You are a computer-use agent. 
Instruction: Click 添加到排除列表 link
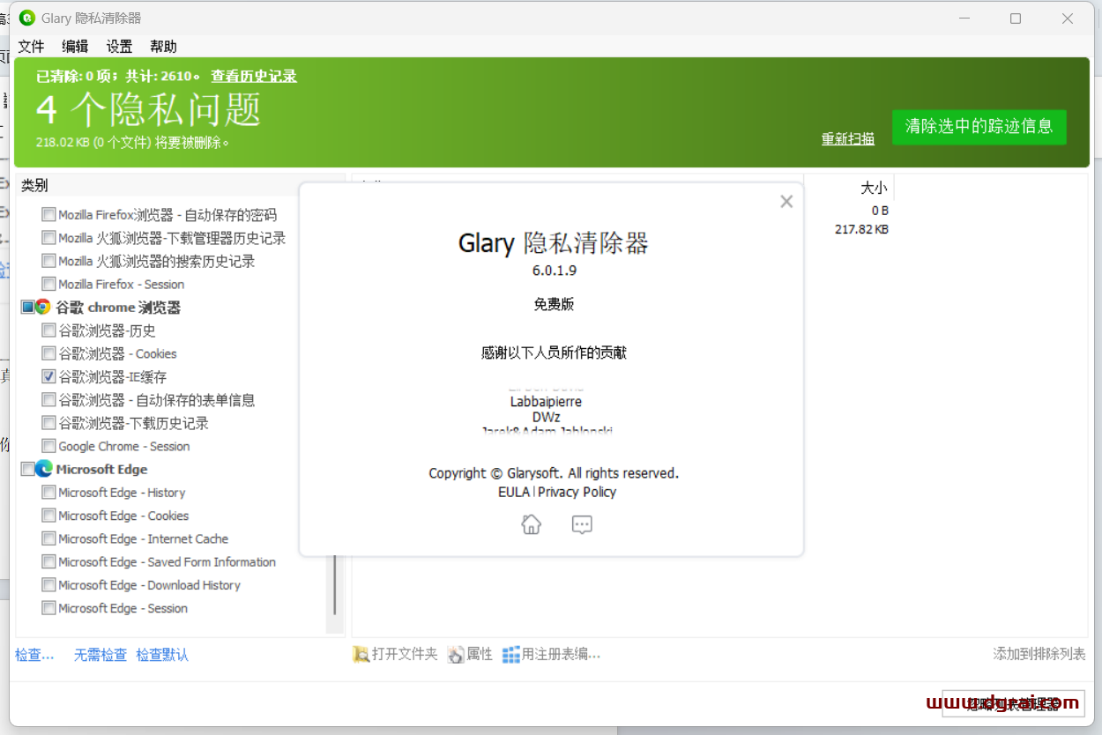(1039, 654)
